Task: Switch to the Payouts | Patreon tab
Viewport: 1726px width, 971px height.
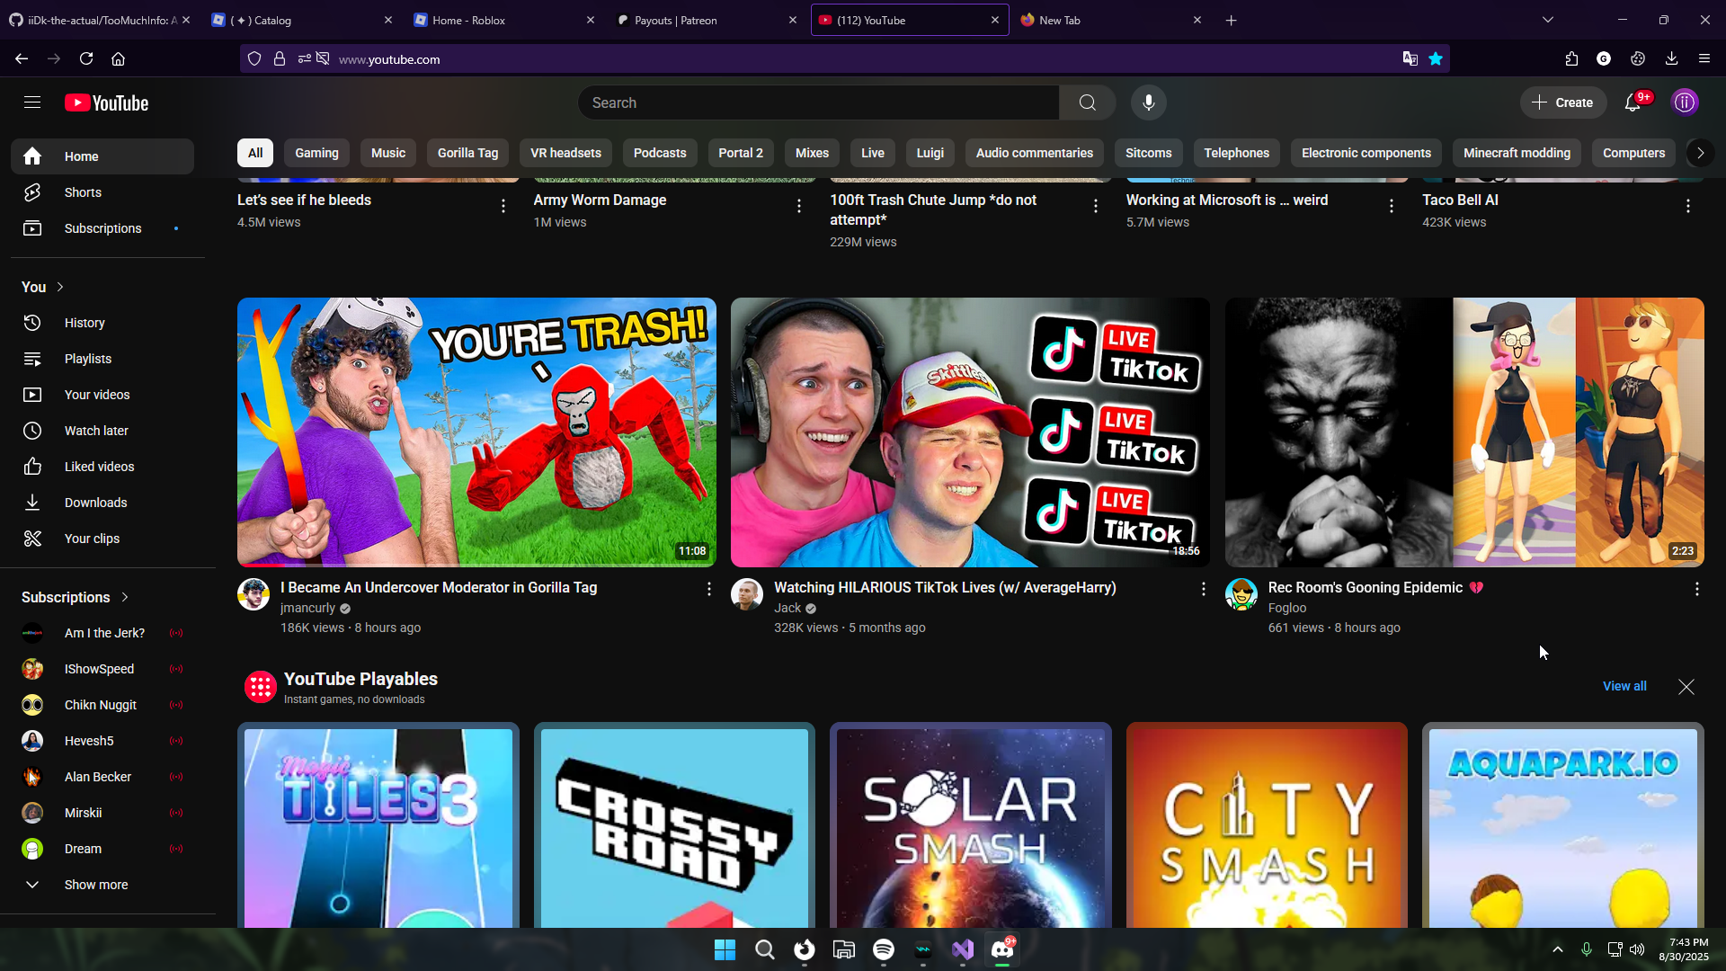Action: coord(707,20)
